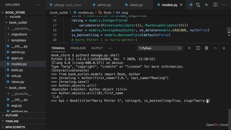Split the editor right
Image resolution: width=231 pixels, height=130 pixels.
[215, 5]
